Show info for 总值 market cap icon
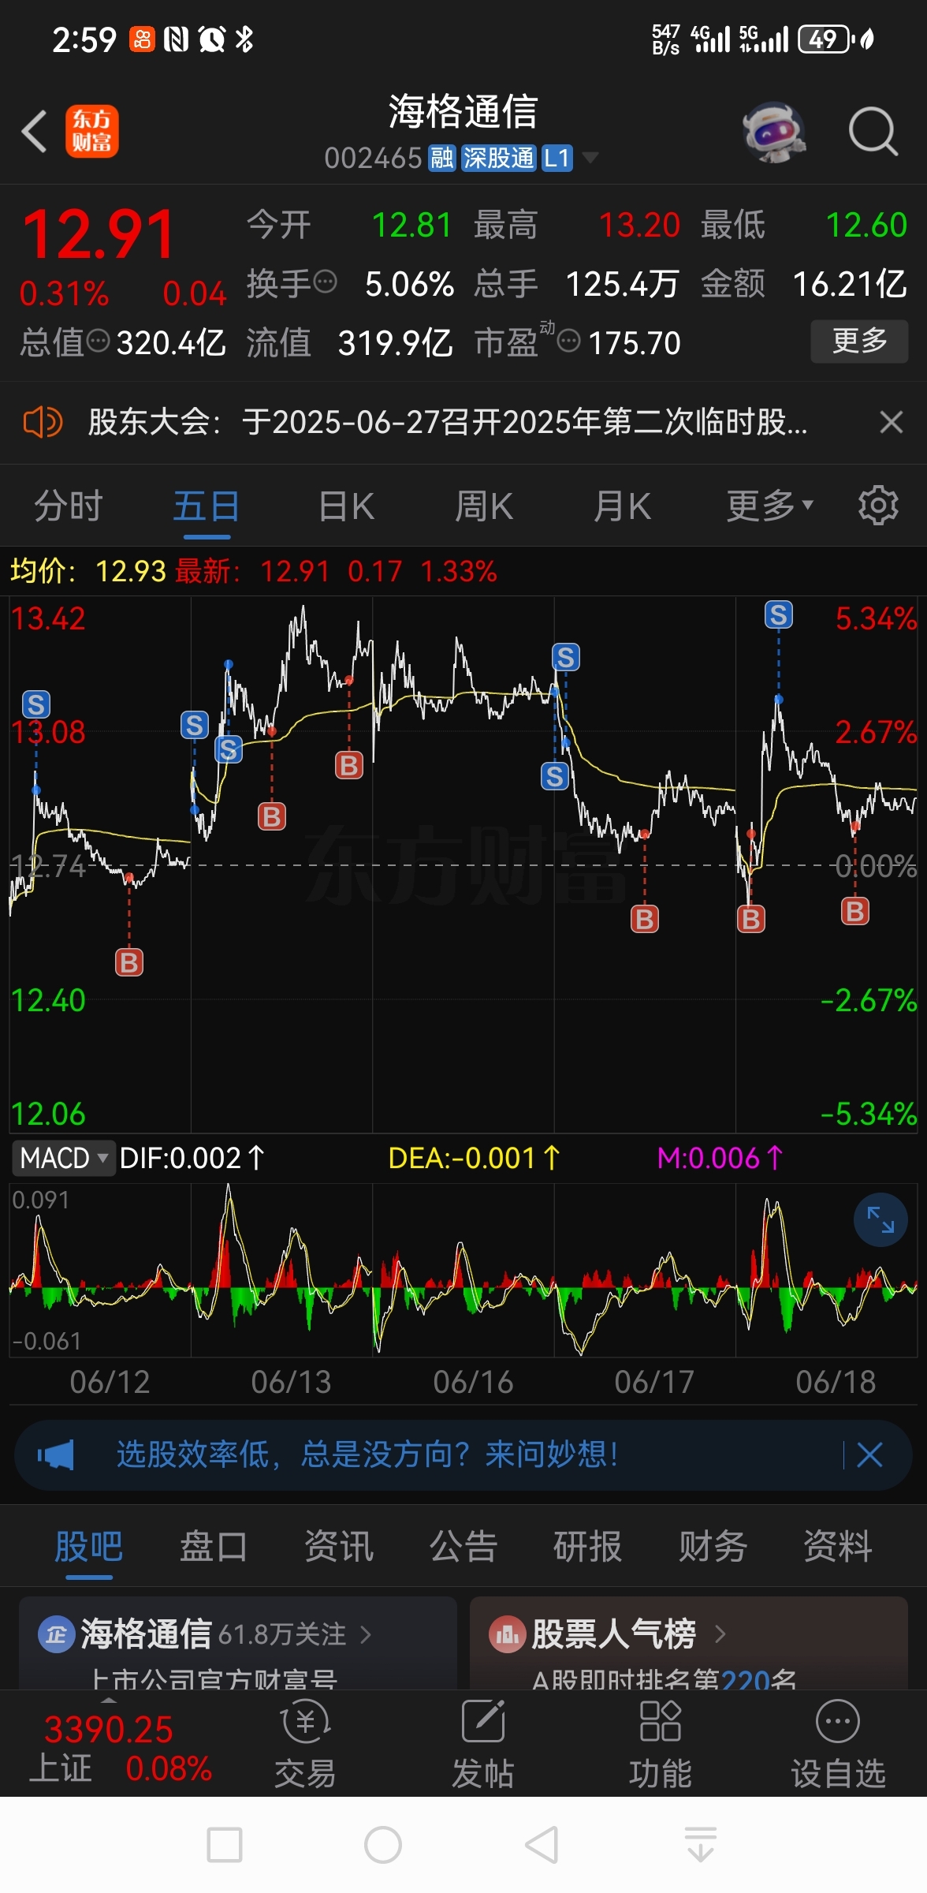The width and height of the screenshot is (927, 1893). tap(98, 341)
